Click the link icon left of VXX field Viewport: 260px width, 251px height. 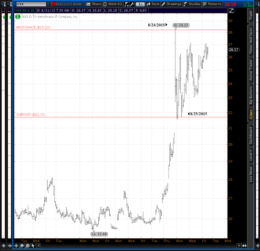coord(15,4)
